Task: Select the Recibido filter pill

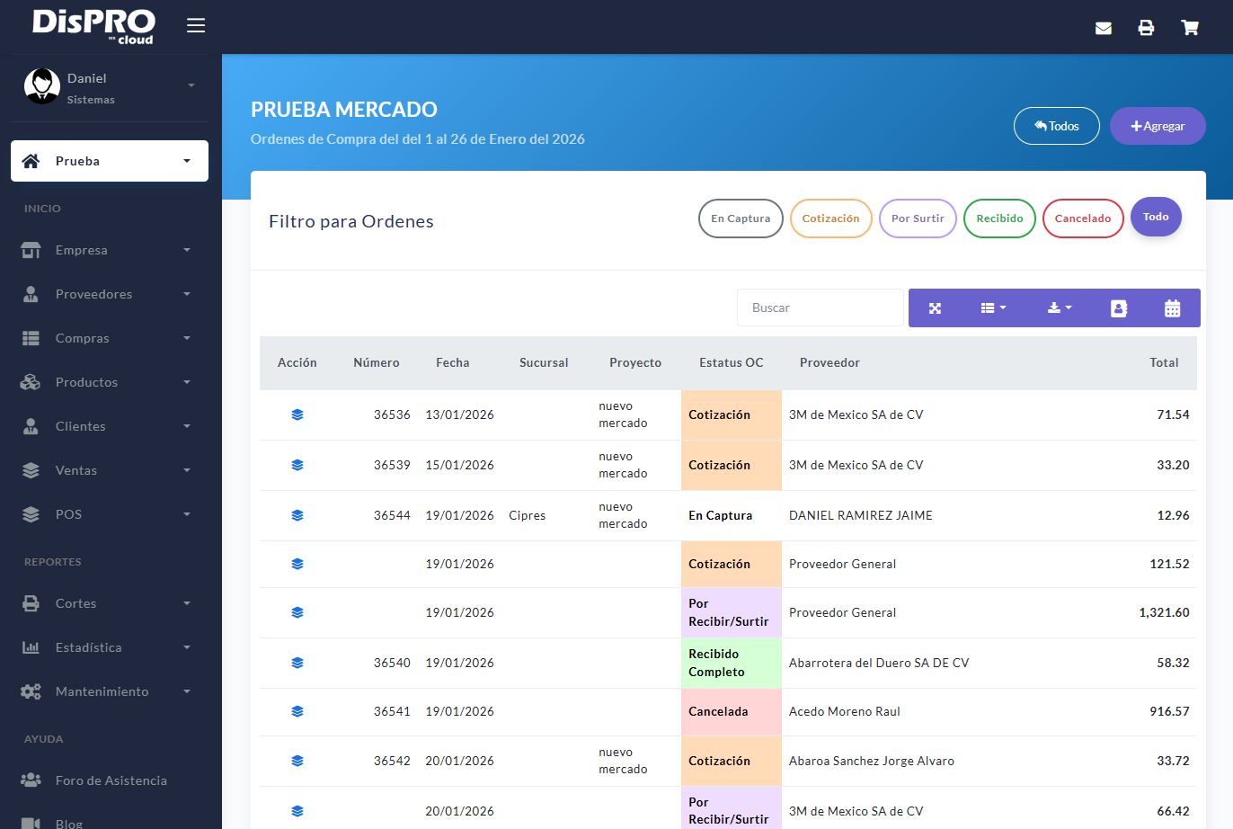Action: coord(999,218)
